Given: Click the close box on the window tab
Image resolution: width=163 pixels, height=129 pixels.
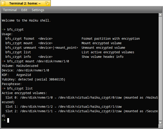Looking at the screenshot, I should coord(3,3).
